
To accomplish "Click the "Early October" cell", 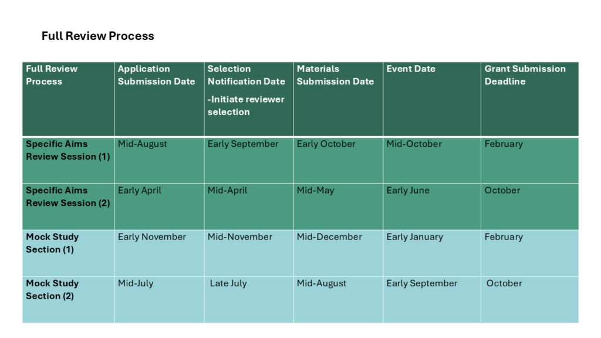I will coord(326,144).
